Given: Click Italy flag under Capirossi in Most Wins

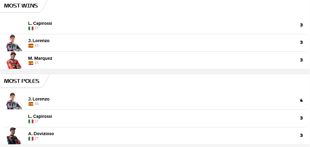Looking at the screenshot, I should pos(31,28).
